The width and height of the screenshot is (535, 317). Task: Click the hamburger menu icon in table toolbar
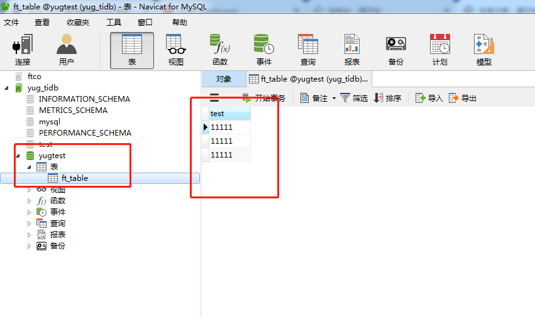pyautogui.click(x=214, y=98)
